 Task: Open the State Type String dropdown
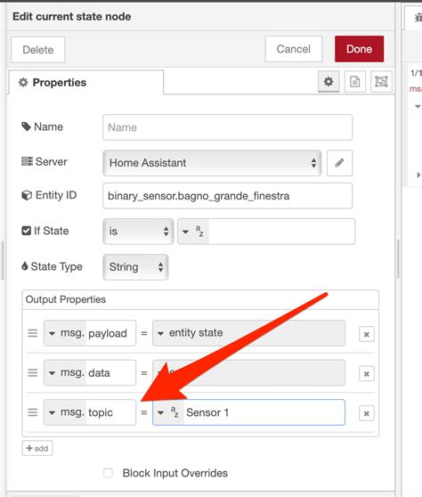[135, 267]
